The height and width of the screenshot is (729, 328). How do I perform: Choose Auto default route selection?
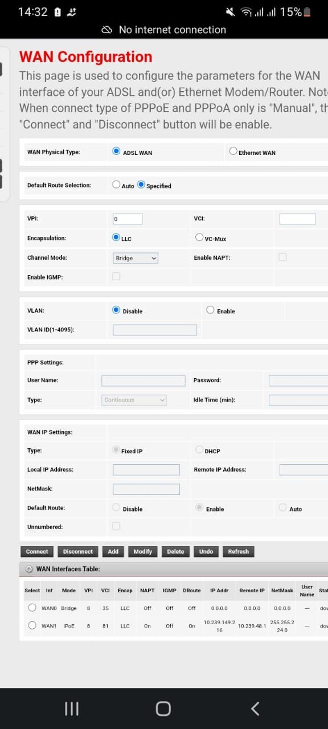point(116,185)
